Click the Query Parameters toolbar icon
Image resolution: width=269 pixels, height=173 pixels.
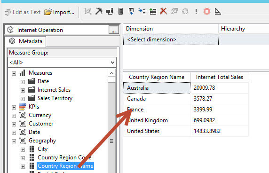point(174,11)
